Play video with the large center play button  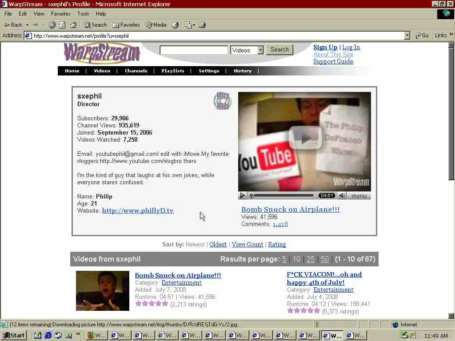(305, 138)
